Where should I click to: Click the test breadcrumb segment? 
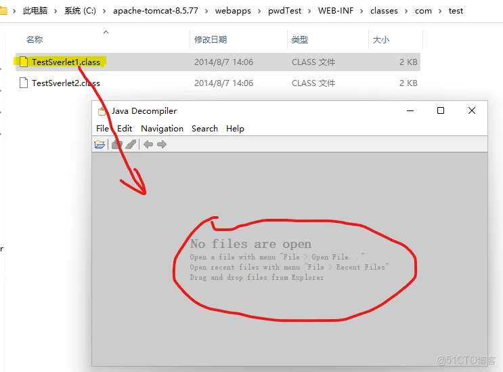point(456,11)
